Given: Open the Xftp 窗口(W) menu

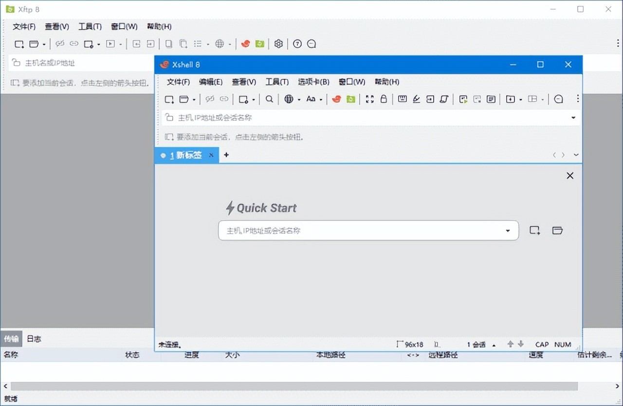Looking at the screenshot, I should point(124,26).
